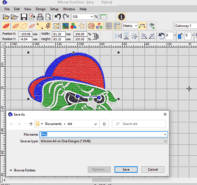Screen dimensions: 197x185
Task: Click the Save button in dialog
Action: [126, 169]
